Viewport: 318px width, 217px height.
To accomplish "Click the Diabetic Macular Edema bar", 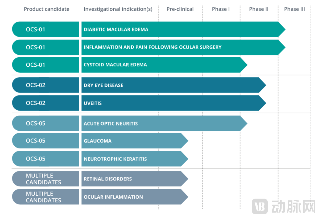I will point(183,30).
